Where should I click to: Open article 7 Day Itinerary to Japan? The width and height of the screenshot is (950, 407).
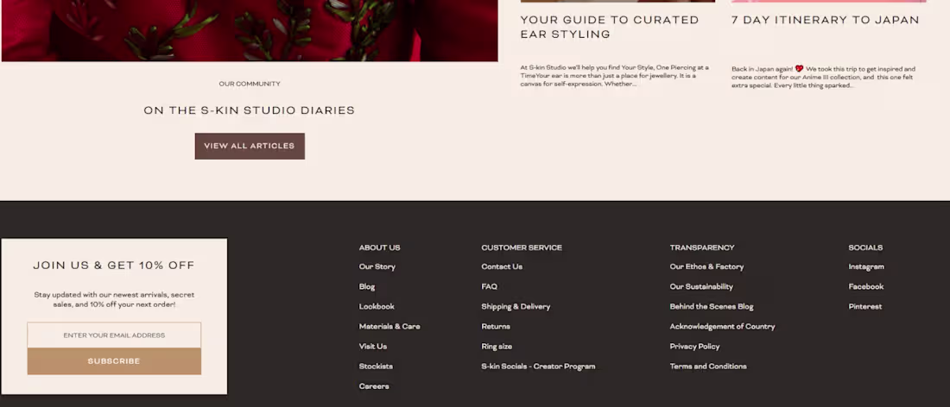click(x=825, y=20)
